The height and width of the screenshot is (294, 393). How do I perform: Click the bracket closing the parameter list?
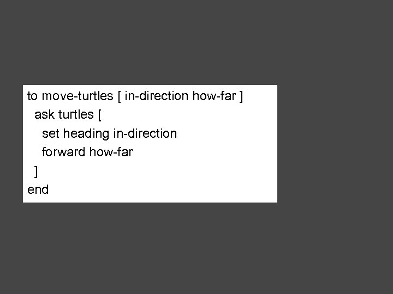241,97
